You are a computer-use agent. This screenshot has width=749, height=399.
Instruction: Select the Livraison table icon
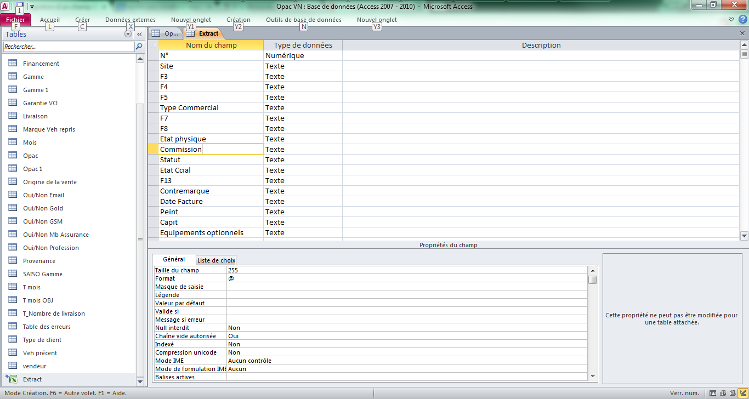pyautogui.click(x=13, y=116)
